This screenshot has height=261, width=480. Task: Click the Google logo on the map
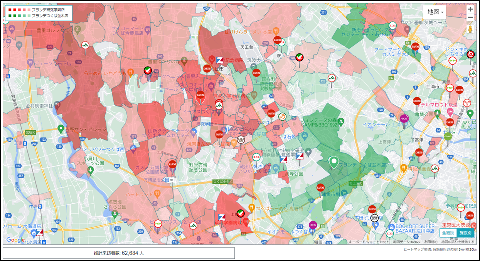click(x=15, y=240)
